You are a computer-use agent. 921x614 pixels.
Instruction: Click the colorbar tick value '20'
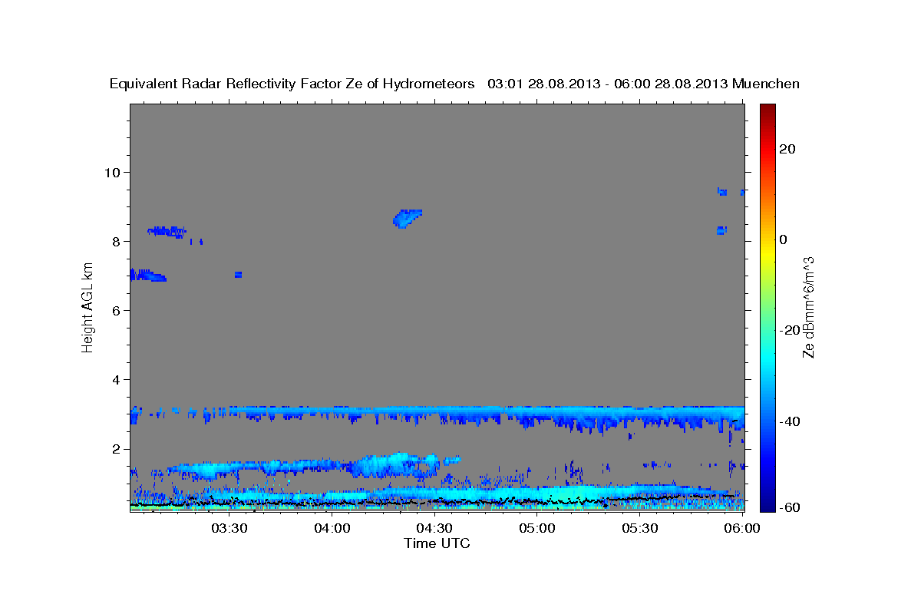(x=788, y=149)
